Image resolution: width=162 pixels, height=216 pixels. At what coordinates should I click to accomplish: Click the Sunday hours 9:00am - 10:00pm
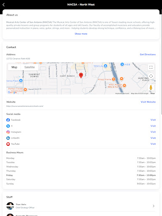point(146,184)
